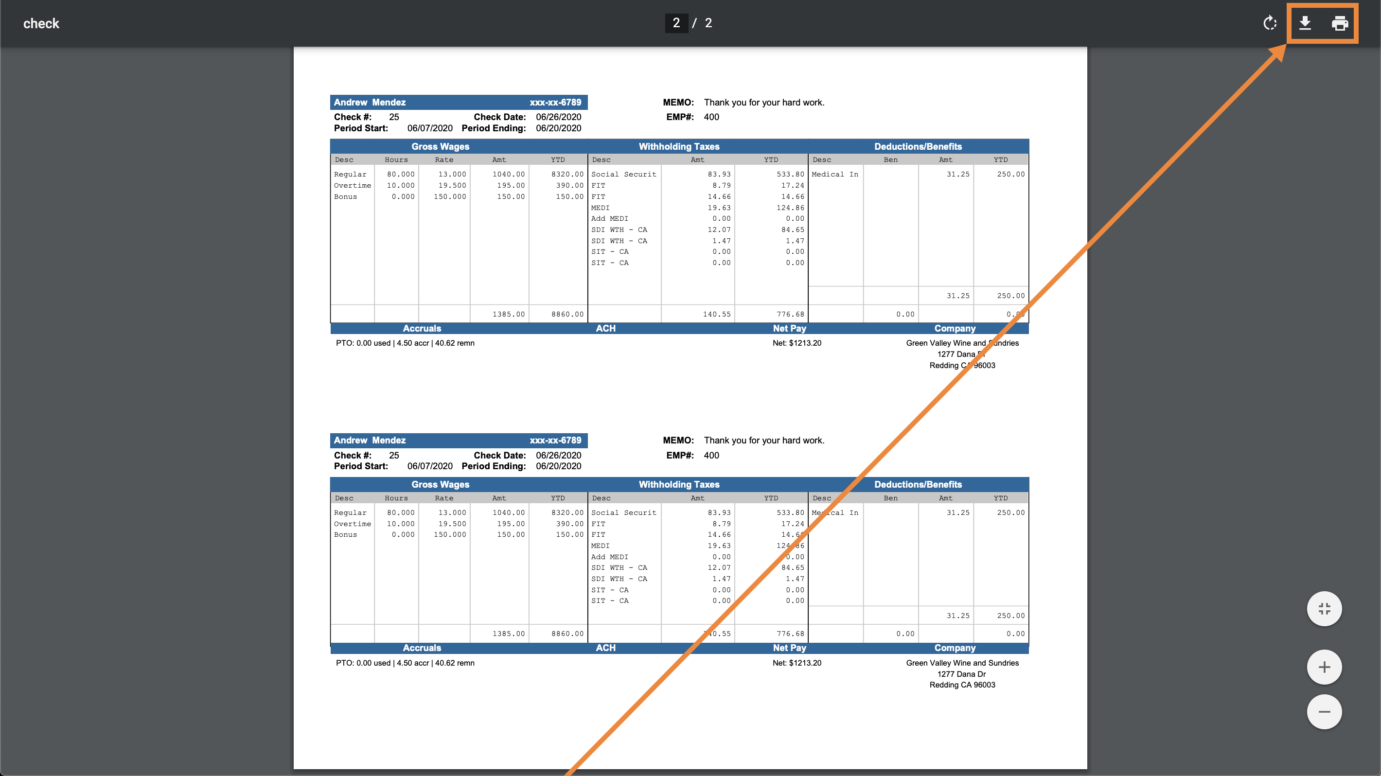Select Gross Wages section header

[437, 146]
